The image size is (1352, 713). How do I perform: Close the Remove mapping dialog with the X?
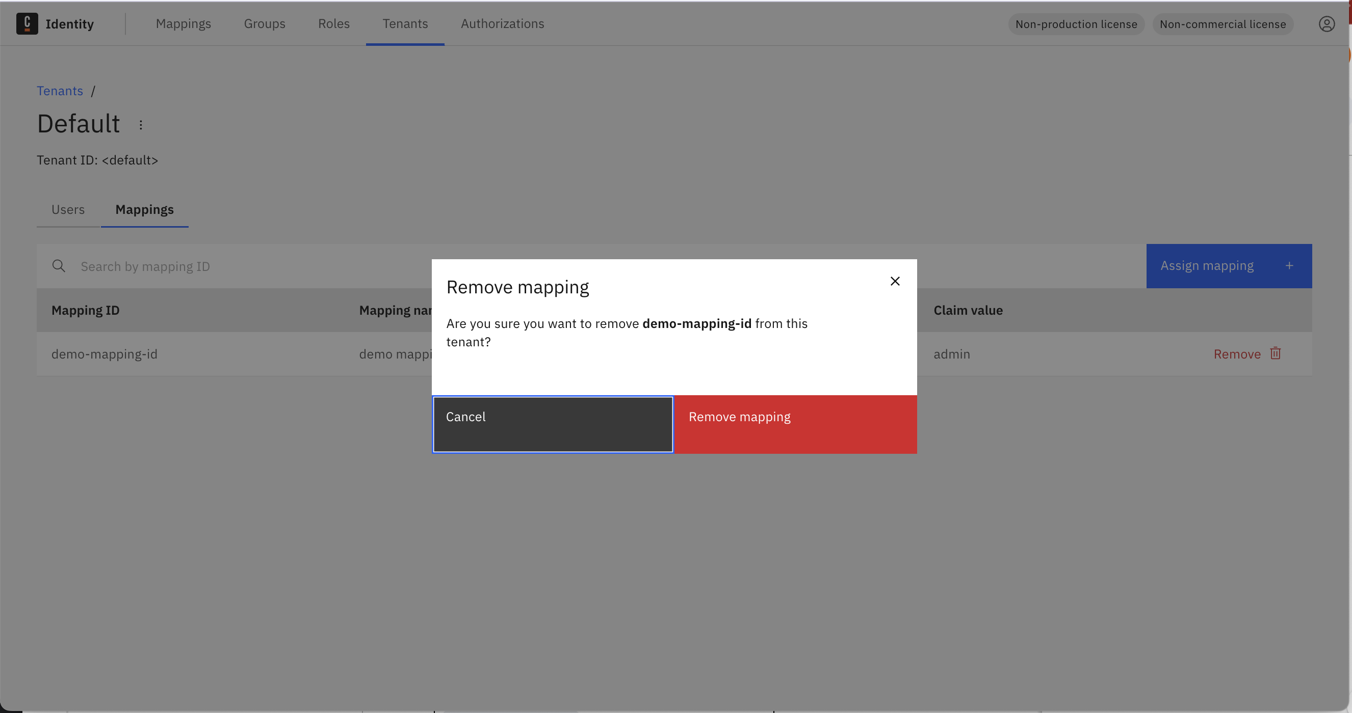click(x=895, y=281)
